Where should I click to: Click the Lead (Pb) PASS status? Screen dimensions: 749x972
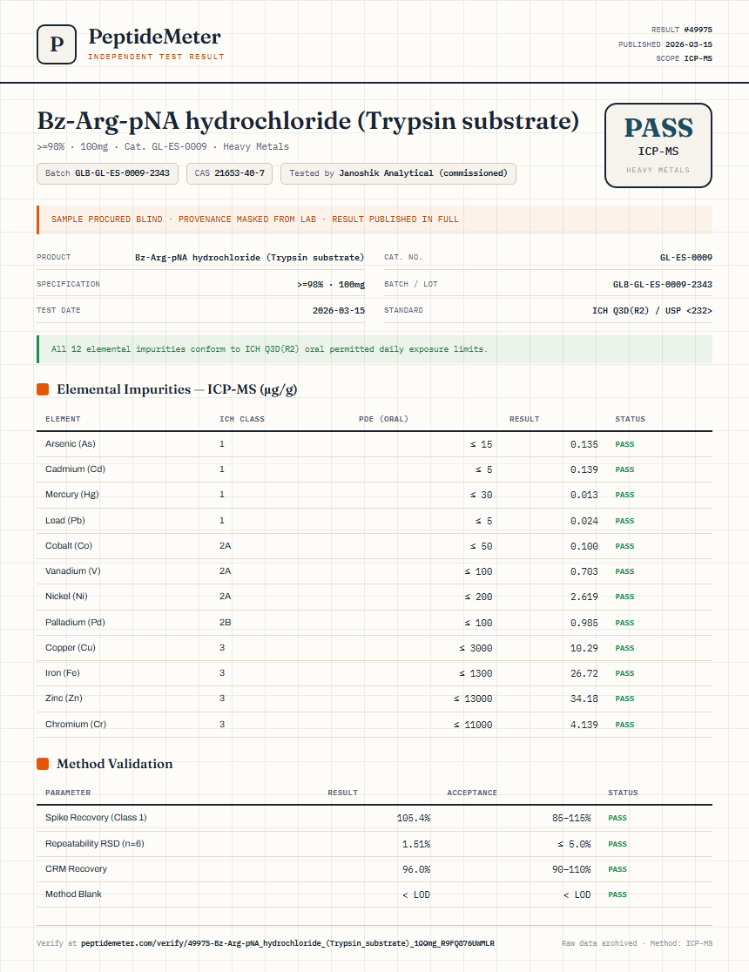click(x=624, y=522)
